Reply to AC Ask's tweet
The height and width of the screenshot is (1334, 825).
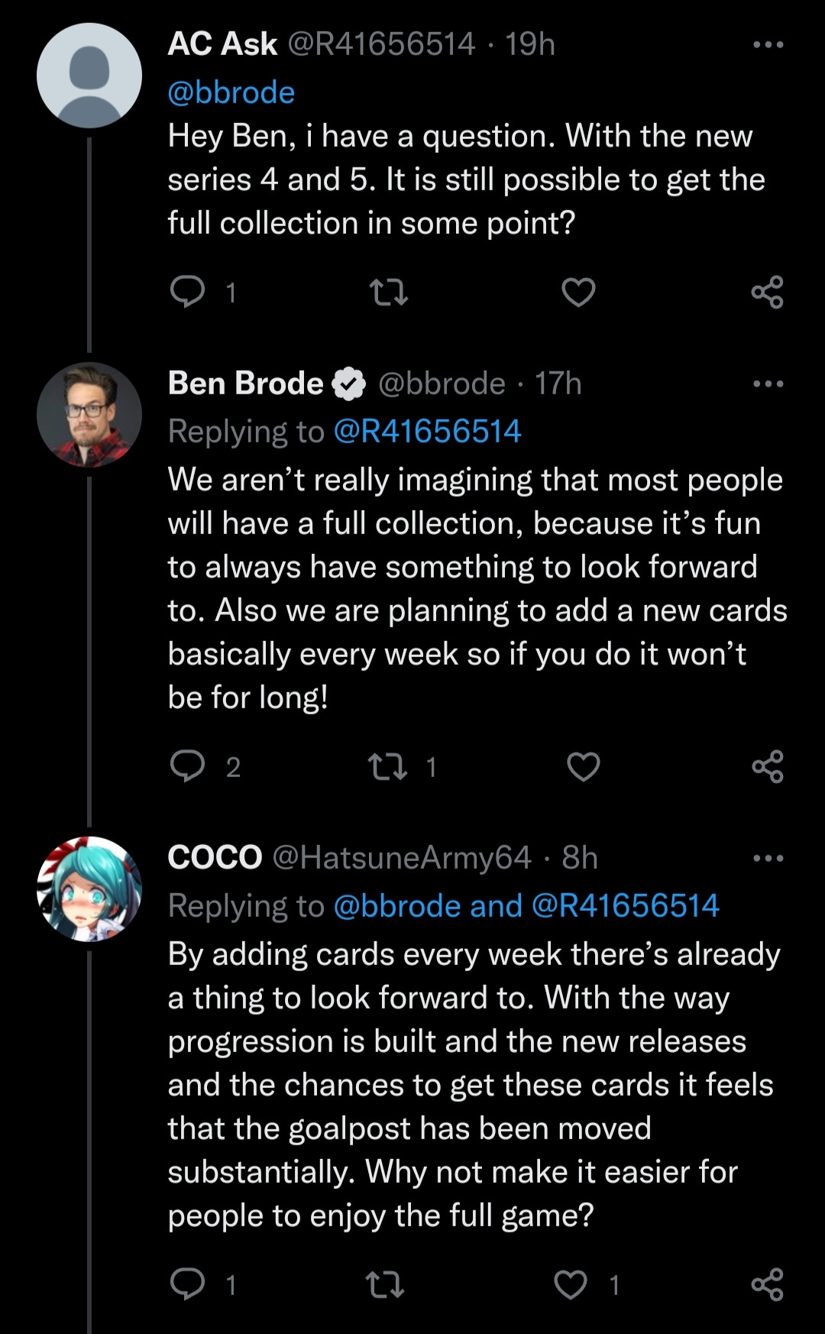coord(187,291)
